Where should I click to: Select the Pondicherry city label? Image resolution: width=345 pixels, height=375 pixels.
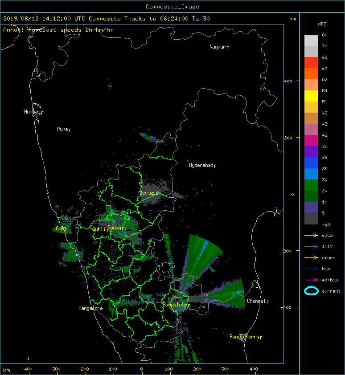pyautogui.click(x=244, y=337)
